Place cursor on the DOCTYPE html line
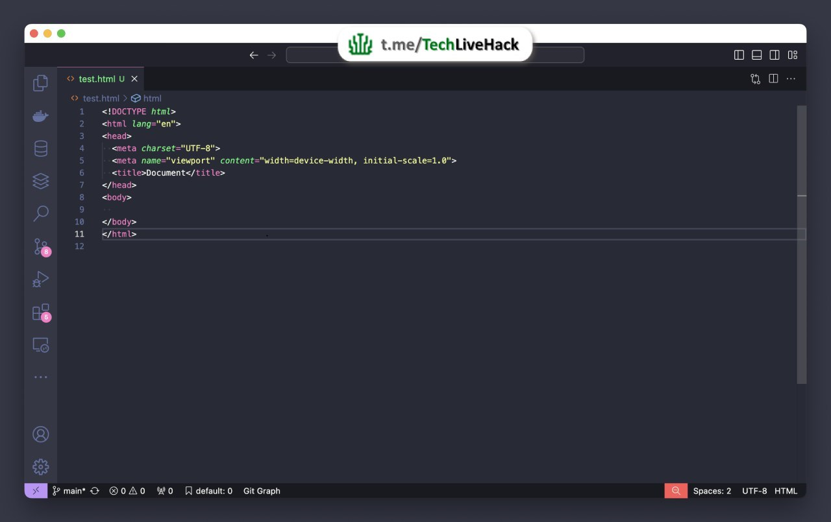The image size is (831, 522). click(139, 112)
